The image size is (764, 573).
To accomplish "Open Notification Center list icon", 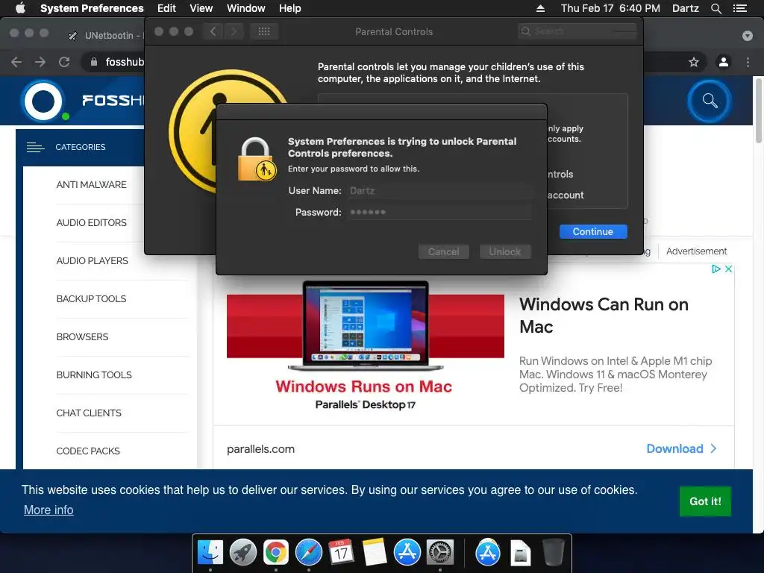I will [x=739, y=8].
